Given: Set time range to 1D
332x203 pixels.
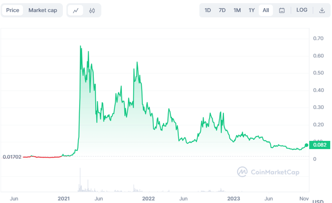Looking at the screenshot, I should coord(207,10).
